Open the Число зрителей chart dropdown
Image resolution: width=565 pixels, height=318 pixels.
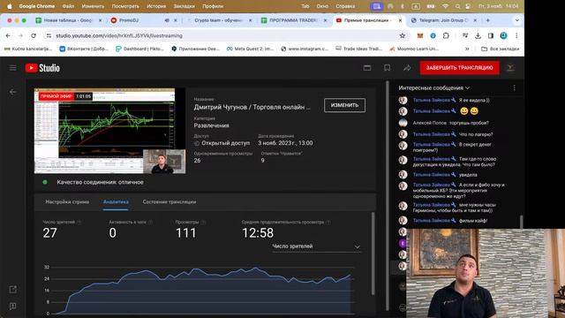316,246
